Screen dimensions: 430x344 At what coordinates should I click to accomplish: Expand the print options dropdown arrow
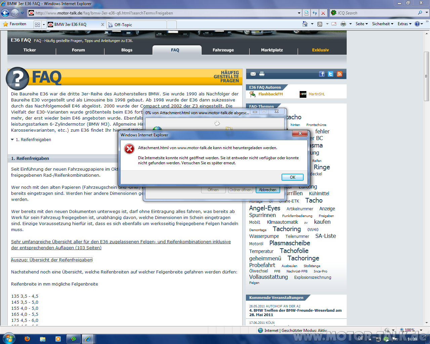[350, 24]
